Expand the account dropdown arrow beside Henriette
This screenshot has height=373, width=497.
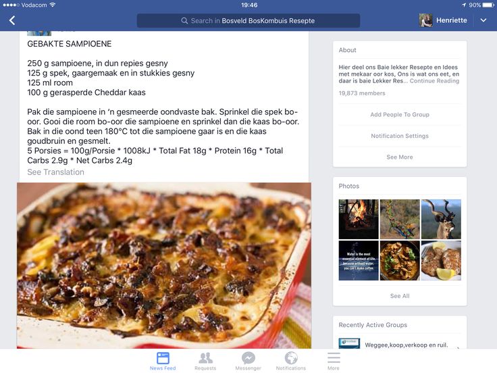483,20
